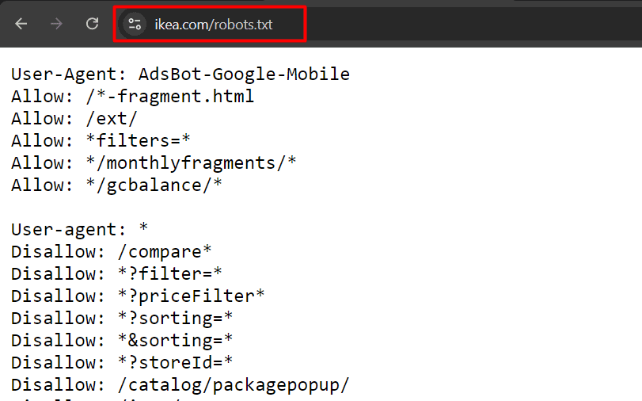Click the 'Disallow: *&sorting=*' line
The width and height of the screenshot is (642, 401).
tap(122, 341)
